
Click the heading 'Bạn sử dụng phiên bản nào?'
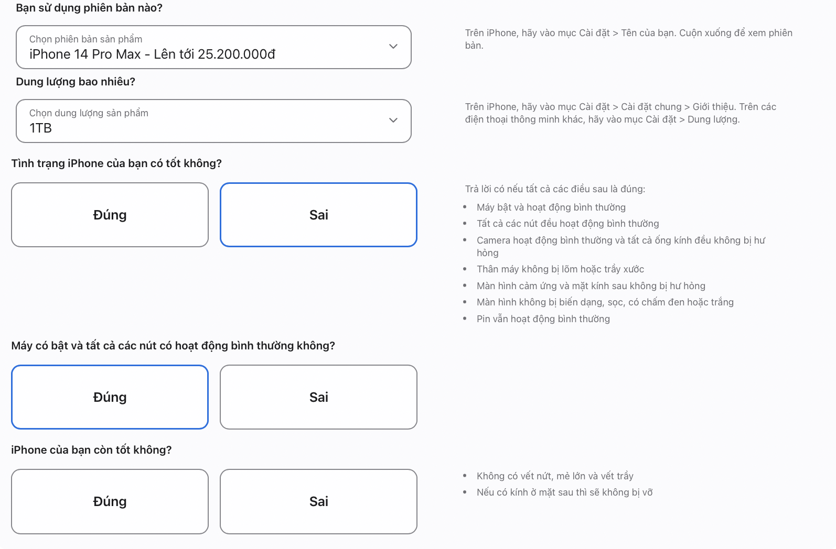(89, 8)
